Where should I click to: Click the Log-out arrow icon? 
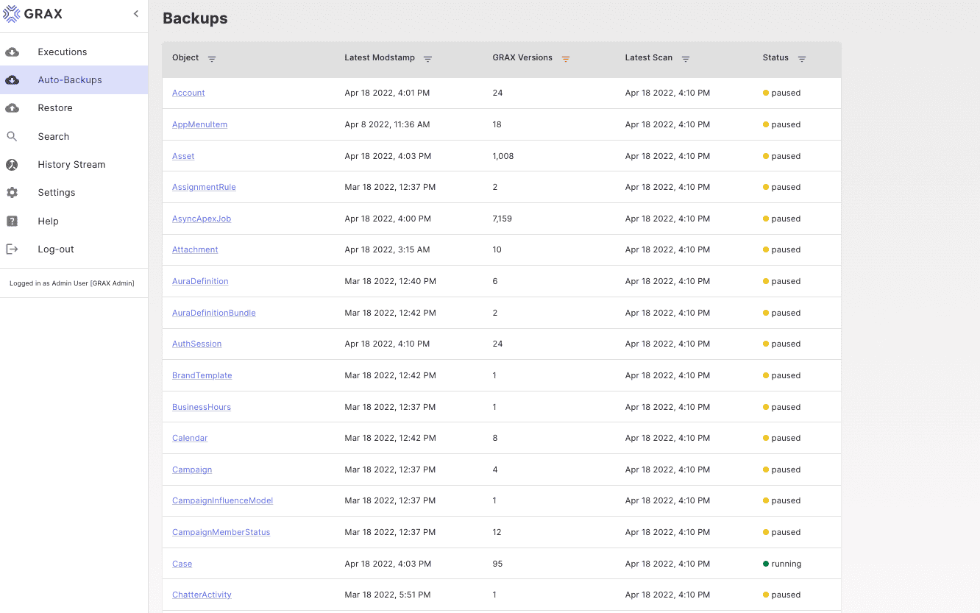13,249
